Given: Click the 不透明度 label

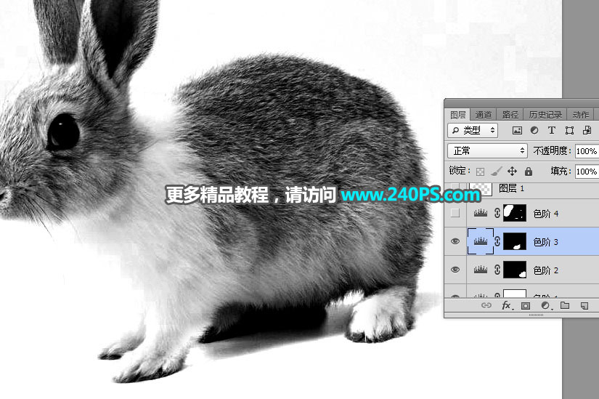Looking at the screenshot, I should coord(553,150).
